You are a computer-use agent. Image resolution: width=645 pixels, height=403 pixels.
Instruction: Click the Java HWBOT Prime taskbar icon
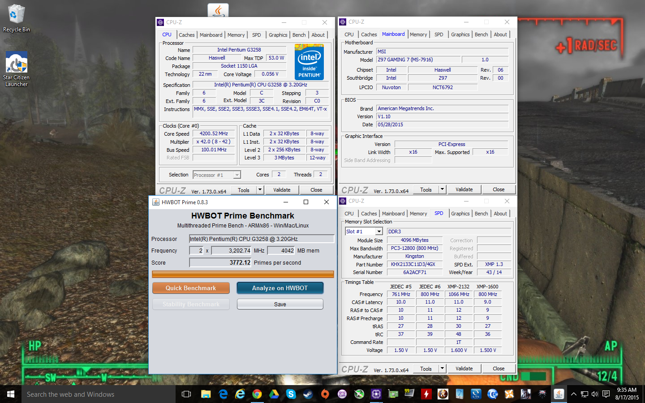[x=559, y=394]
